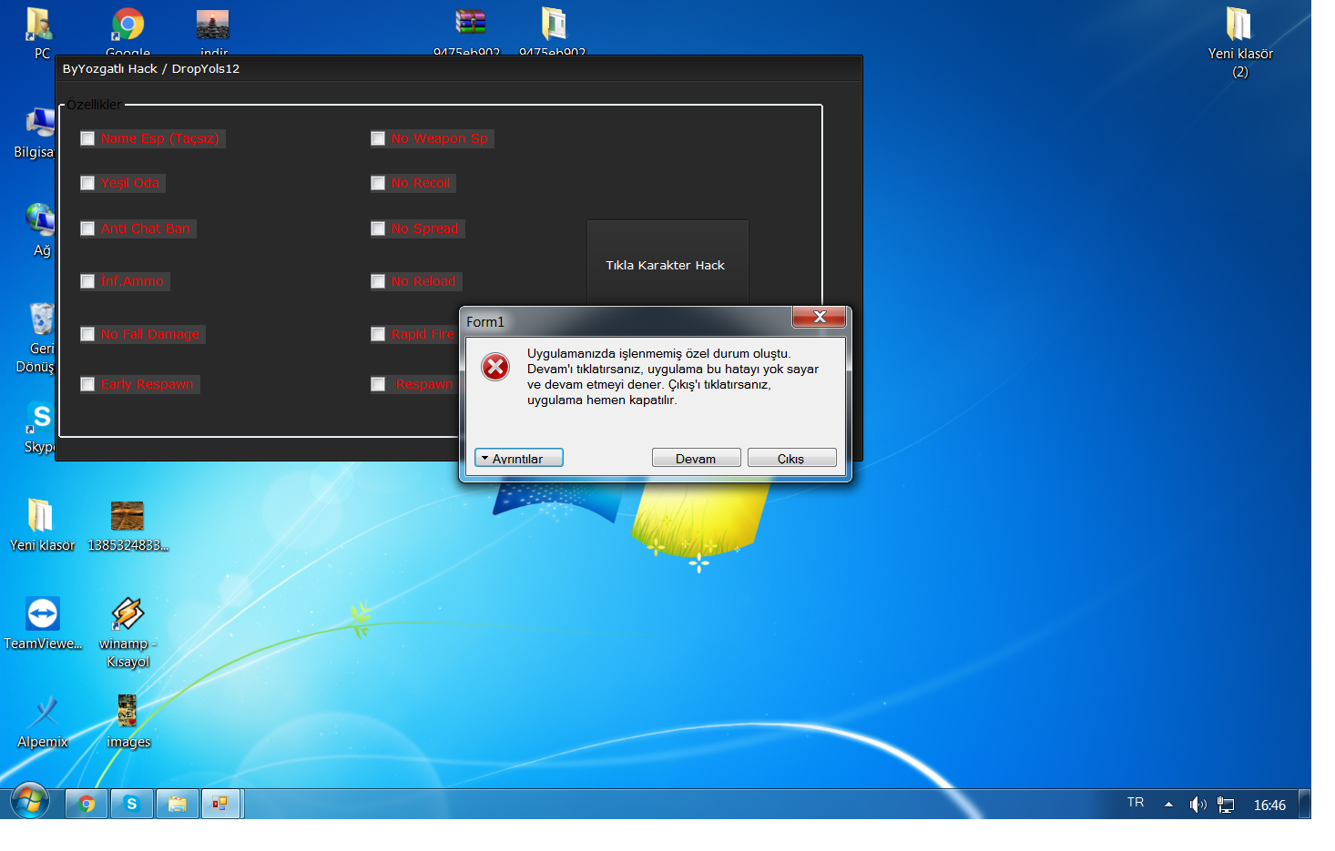Open Chrome from the taskbar
This screenshot has height=851, width=1335.
tap(87, 804)
